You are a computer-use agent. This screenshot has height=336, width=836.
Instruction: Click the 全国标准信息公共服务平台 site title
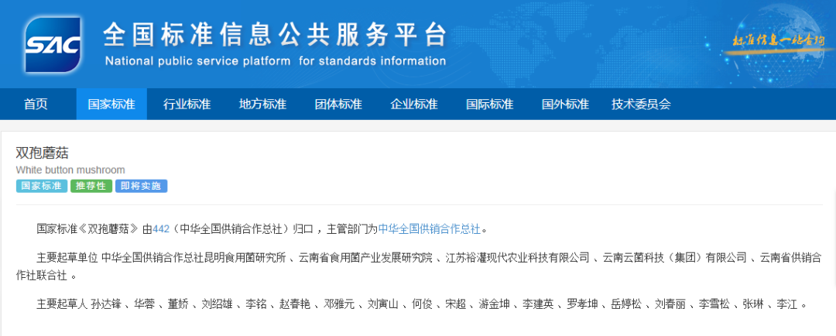(275, 34)
